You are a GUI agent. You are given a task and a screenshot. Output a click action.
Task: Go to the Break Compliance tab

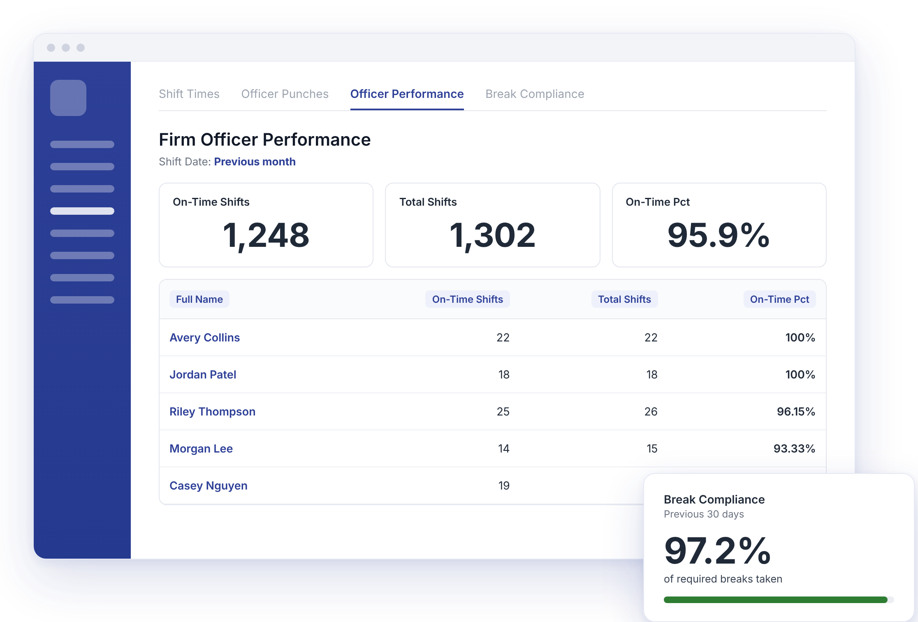point(535,94)
